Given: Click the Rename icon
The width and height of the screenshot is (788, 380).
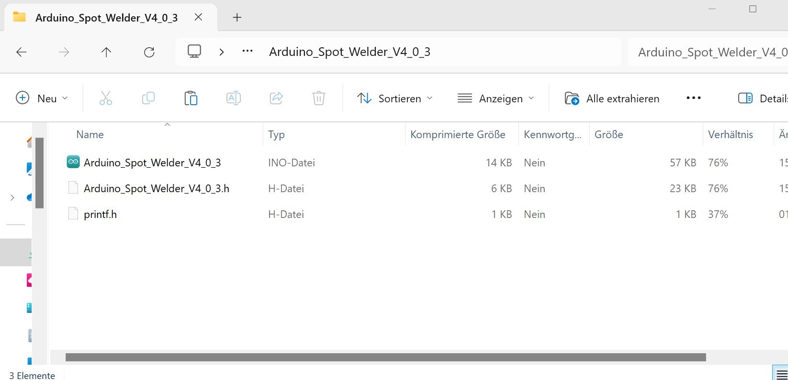Looking at the screenshot, I should [233, 98].
